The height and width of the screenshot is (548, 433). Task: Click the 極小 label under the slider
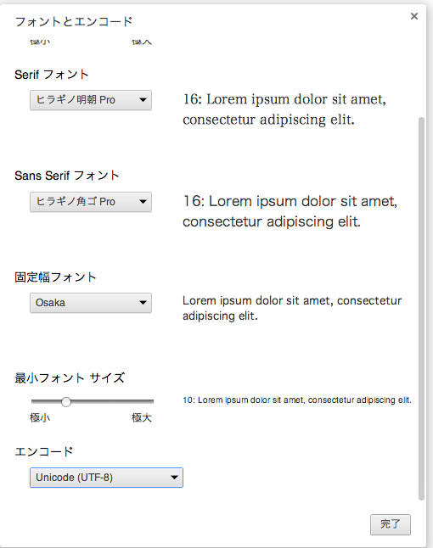click(40, 417)
